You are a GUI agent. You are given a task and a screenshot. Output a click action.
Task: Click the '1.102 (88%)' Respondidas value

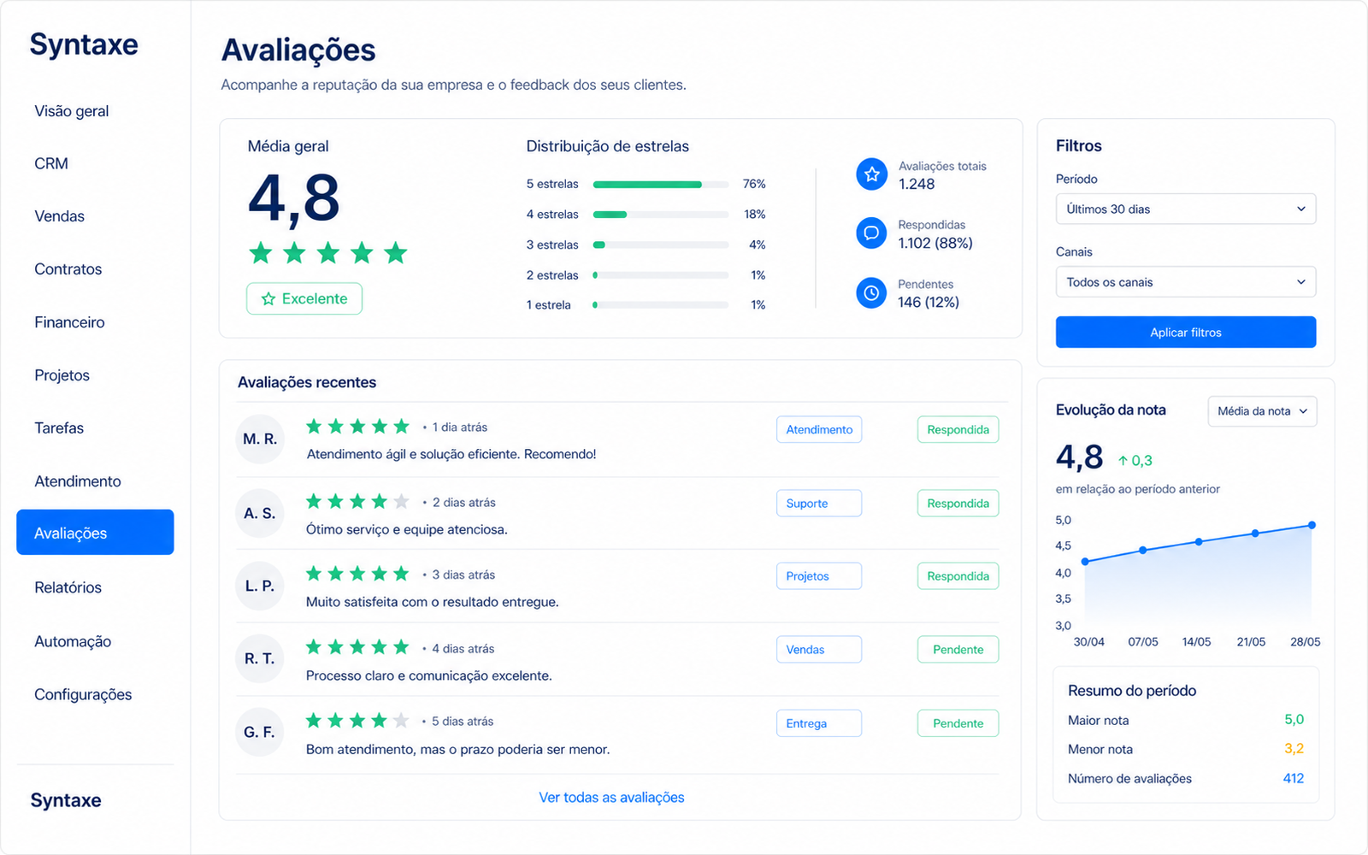point(935,243)
